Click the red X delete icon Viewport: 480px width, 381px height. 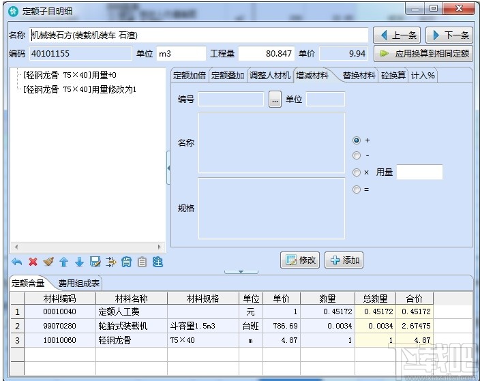click(x=33, y=262)
